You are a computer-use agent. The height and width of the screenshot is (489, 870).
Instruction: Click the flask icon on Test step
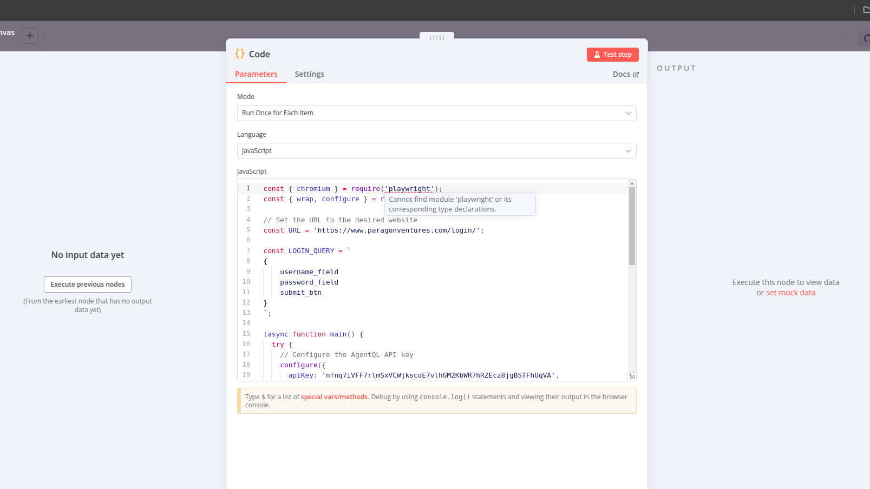pos(597,55)
